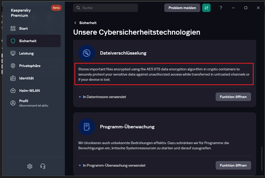Click the Heim-WLAN house icon
The height and width of the screenshot is (178, 265).
tap(13, 91)
